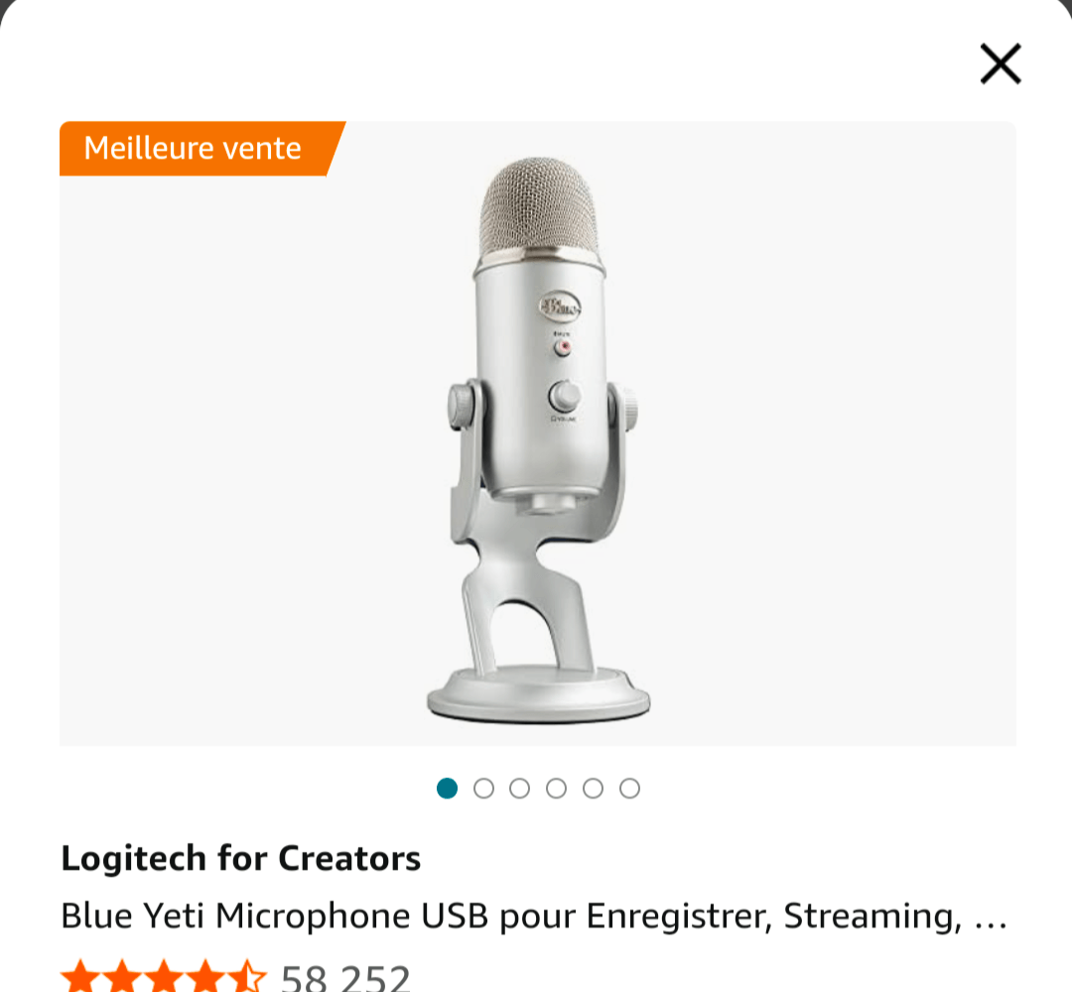Click the half-filled fifth rating star
The height and width of the screenshot is (992, 1072).
pyautogui.click(x=247, y=975)
